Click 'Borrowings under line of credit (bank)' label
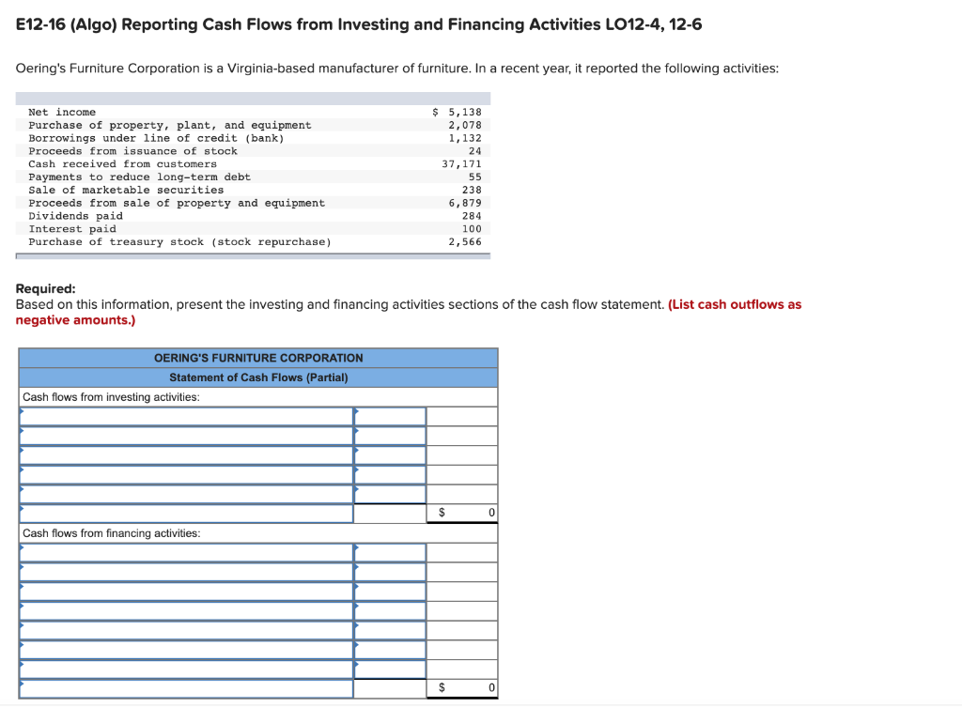 click(x=157, y=138)
